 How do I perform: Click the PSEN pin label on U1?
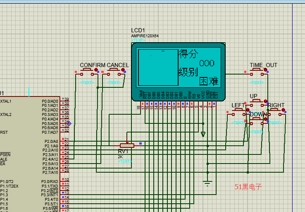[5, 155]
